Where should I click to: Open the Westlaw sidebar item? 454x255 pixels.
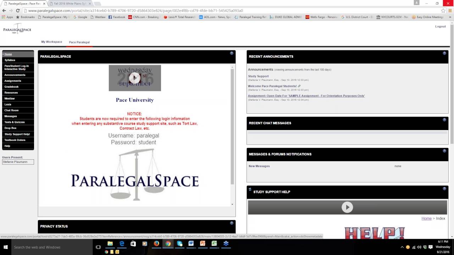coord(18,98)
